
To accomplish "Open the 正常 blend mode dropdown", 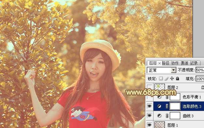I will [173, 70].
